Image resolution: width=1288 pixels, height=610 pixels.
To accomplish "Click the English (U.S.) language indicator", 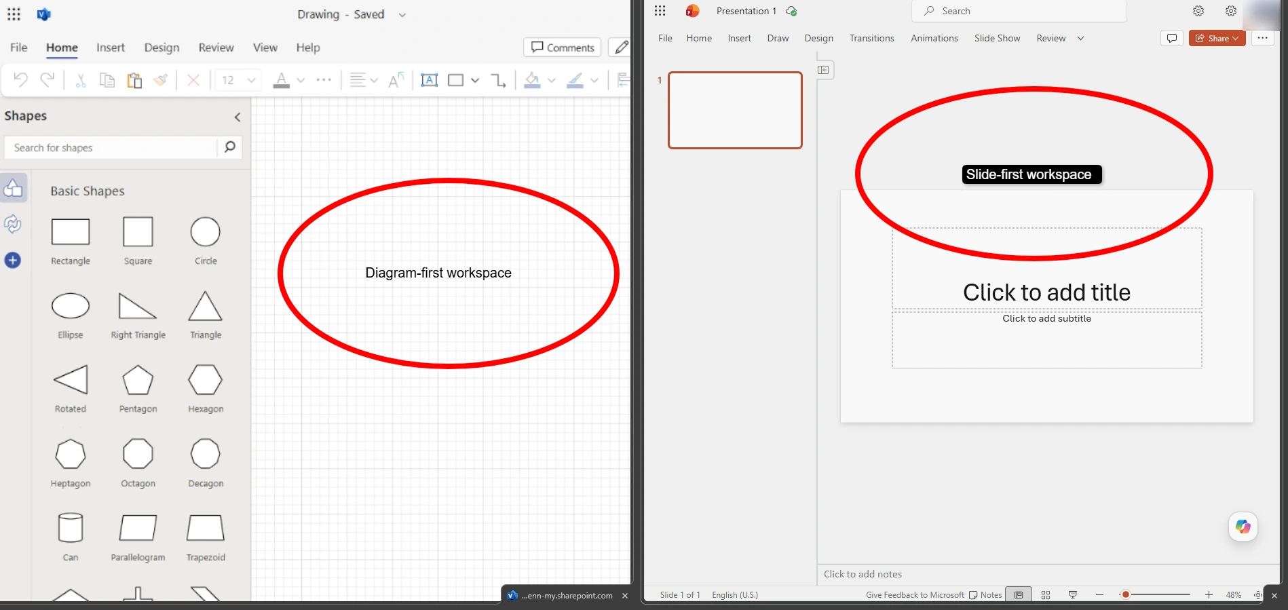I will coord(735,595).
